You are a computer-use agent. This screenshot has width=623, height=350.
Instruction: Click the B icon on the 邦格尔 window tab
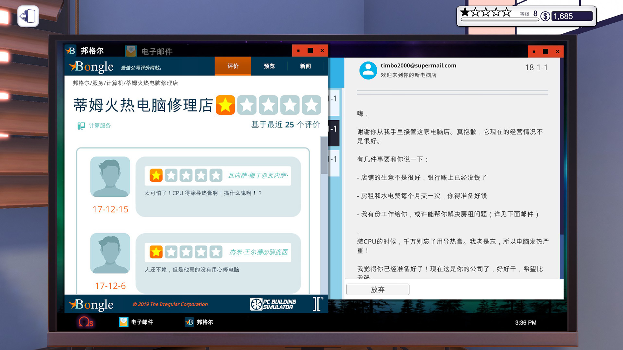tap(71, 51)
